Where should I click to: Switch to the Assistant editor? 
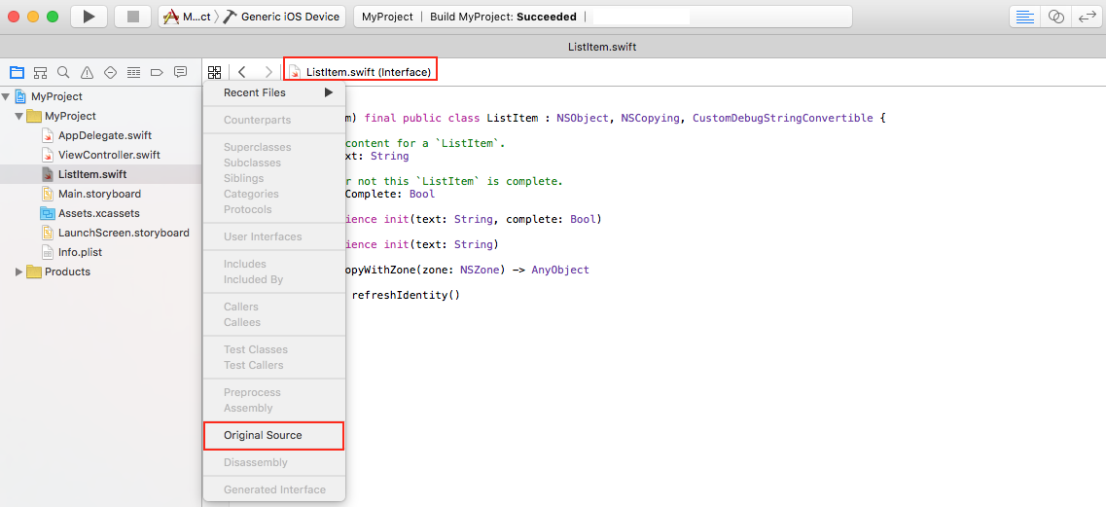point(1055,17)
